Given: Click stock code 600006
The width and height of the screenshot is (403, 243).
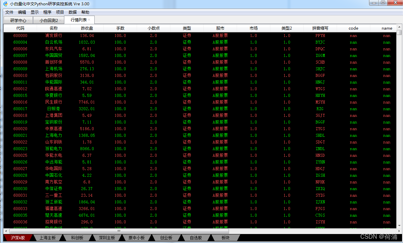Looking at the screenshot, I should (x=20, y=49).
